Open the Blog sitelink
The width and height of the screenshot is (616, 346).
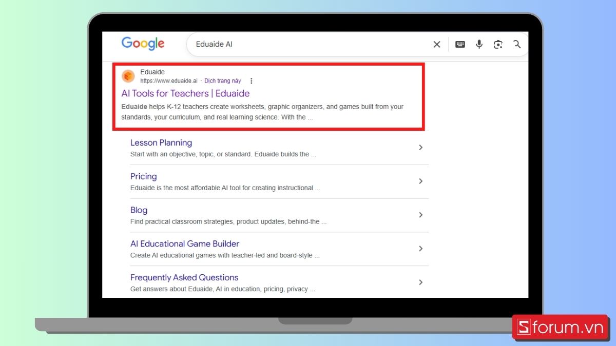tap(139, 210)
